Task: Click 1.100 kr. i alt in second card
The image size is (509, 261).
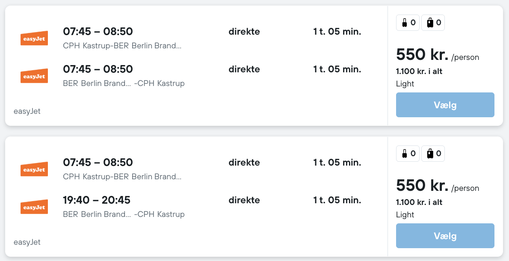Action: click(419, 202)
